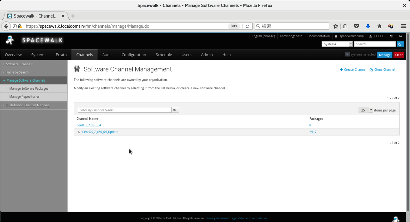Screen dimensions: 410x222
Task: Click the browser back arrow button
Action: 6,26
